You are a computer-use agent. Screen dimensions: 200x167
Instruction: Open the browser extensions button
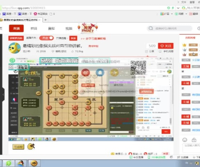pos(165,14)
